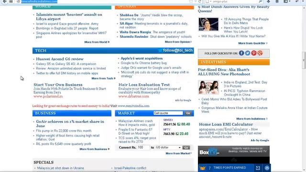Open More from Market link
Viewport: 306px width, 172px height.
coord(178,153)
